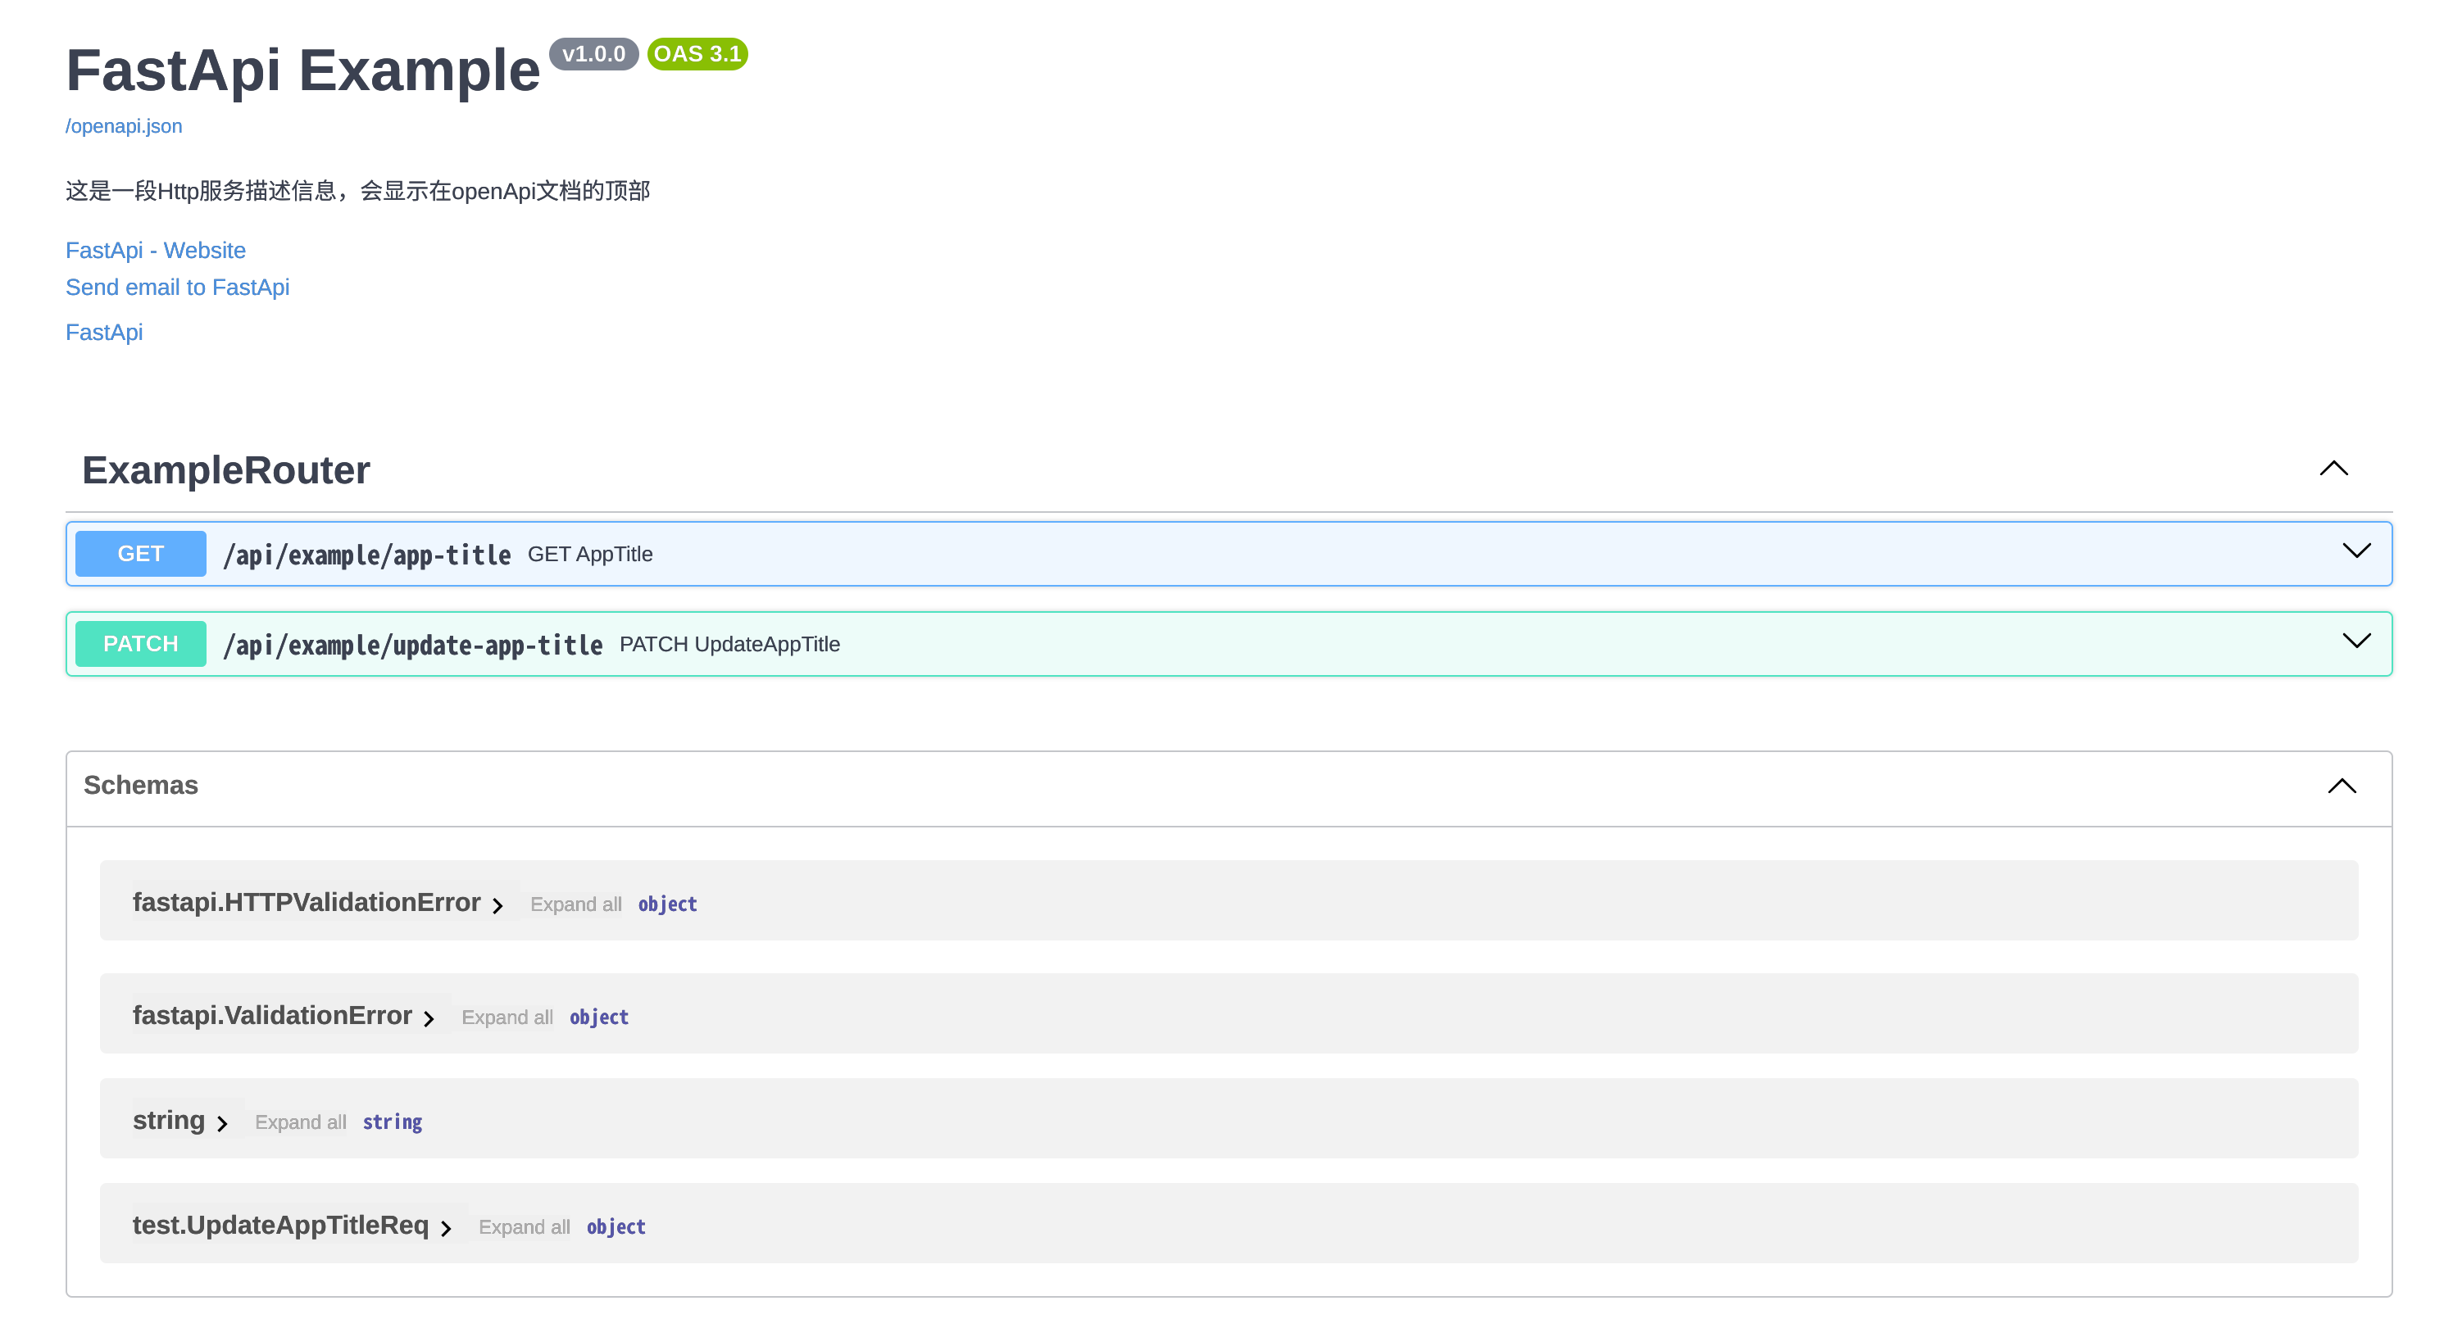Click the GET AppTitle summary text

pos(590,554)
